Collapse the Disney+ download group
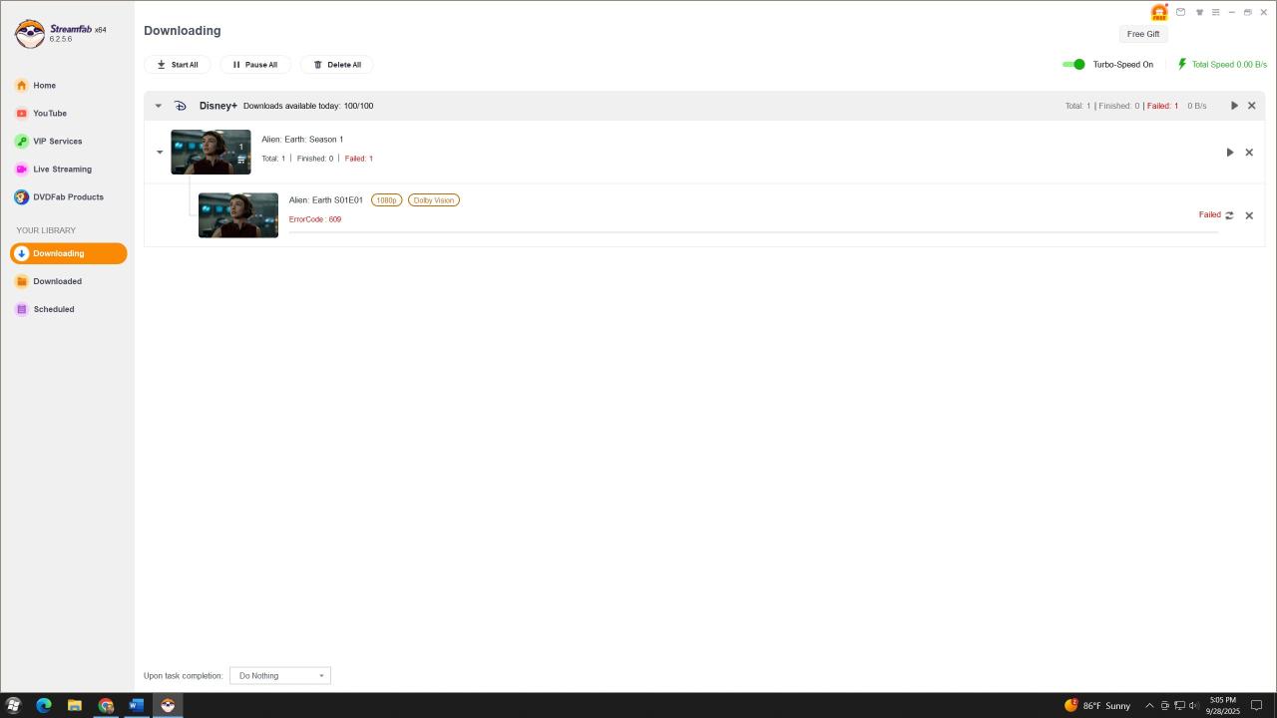 pyautogui.click(x=158, y=106)
